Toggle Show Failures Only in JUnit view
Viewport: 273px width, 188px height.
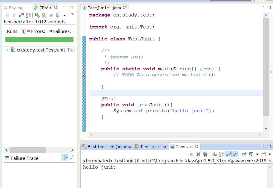tap(21, 15)
